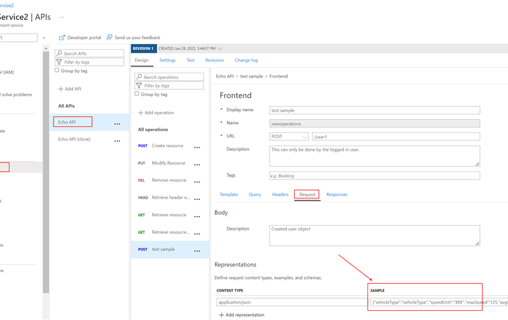Open the Responses tab
Screen dimensions: 508x320
click(x=336, y=194)
